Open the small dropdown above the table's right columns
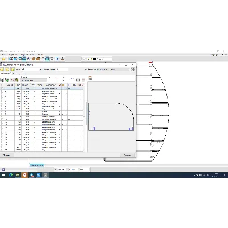 point(68,80)
